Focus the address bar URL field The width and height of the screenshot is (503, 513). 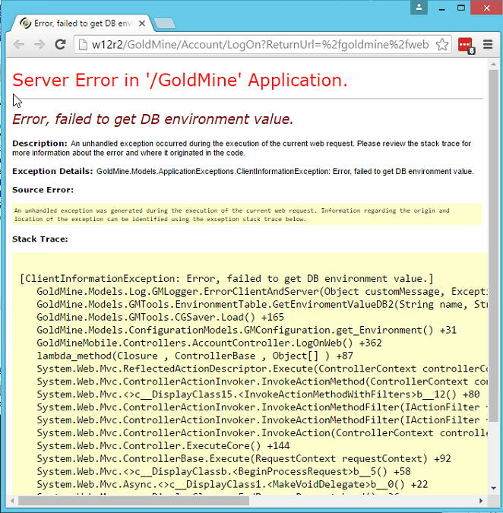(x=258, y=45)
